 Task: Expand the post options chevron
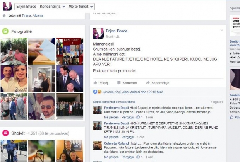(x=222, y=30)
